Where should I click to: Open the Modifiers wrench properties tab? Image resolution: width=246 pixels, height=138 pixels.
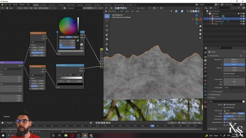tap(205, 84)
